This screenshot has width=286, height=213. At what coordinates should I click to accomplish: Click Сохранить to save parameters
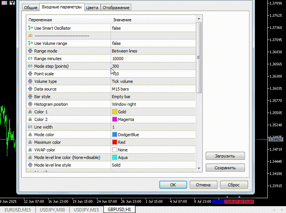tap(225, 168)
